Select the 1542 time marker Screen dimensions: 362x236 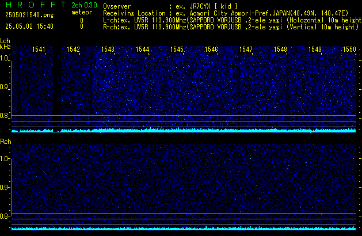click(73, 50)
